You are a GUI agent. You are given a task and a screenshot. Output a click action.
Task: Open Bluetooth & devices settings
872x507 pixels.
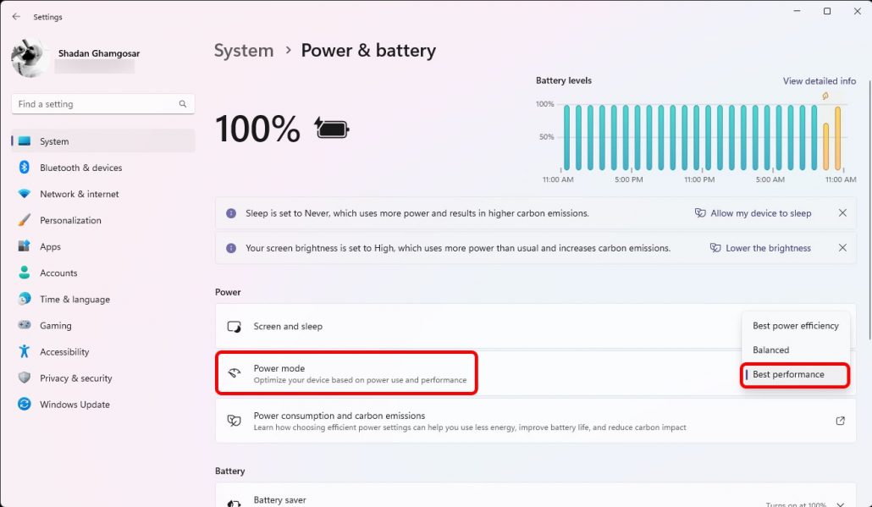click(80, 168)
